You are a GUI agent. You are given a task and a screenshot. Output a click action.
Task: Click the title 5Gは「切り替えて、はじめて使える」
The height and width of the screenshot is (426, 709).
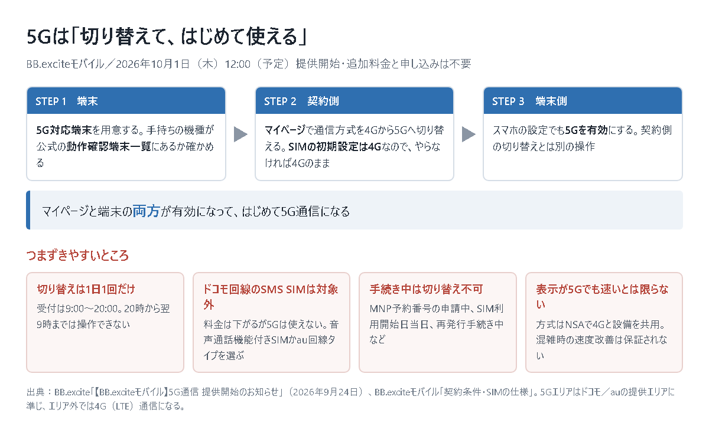[x=168, y=37]
